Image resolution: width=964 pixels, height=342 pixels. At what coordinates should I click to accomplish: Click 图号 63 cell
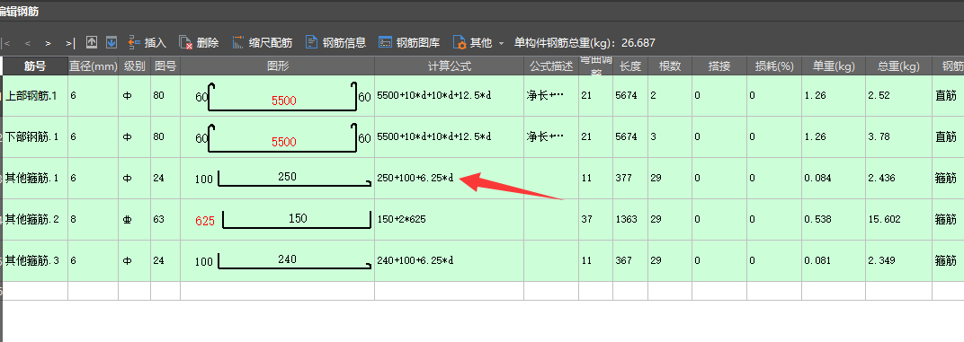(x=165, y=219)
